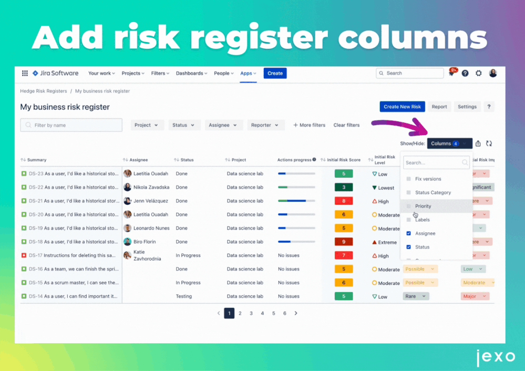The image size is (525, 371).
Task: Expand the Rare probability dropdown on DS-14
Action: (416, 296)
